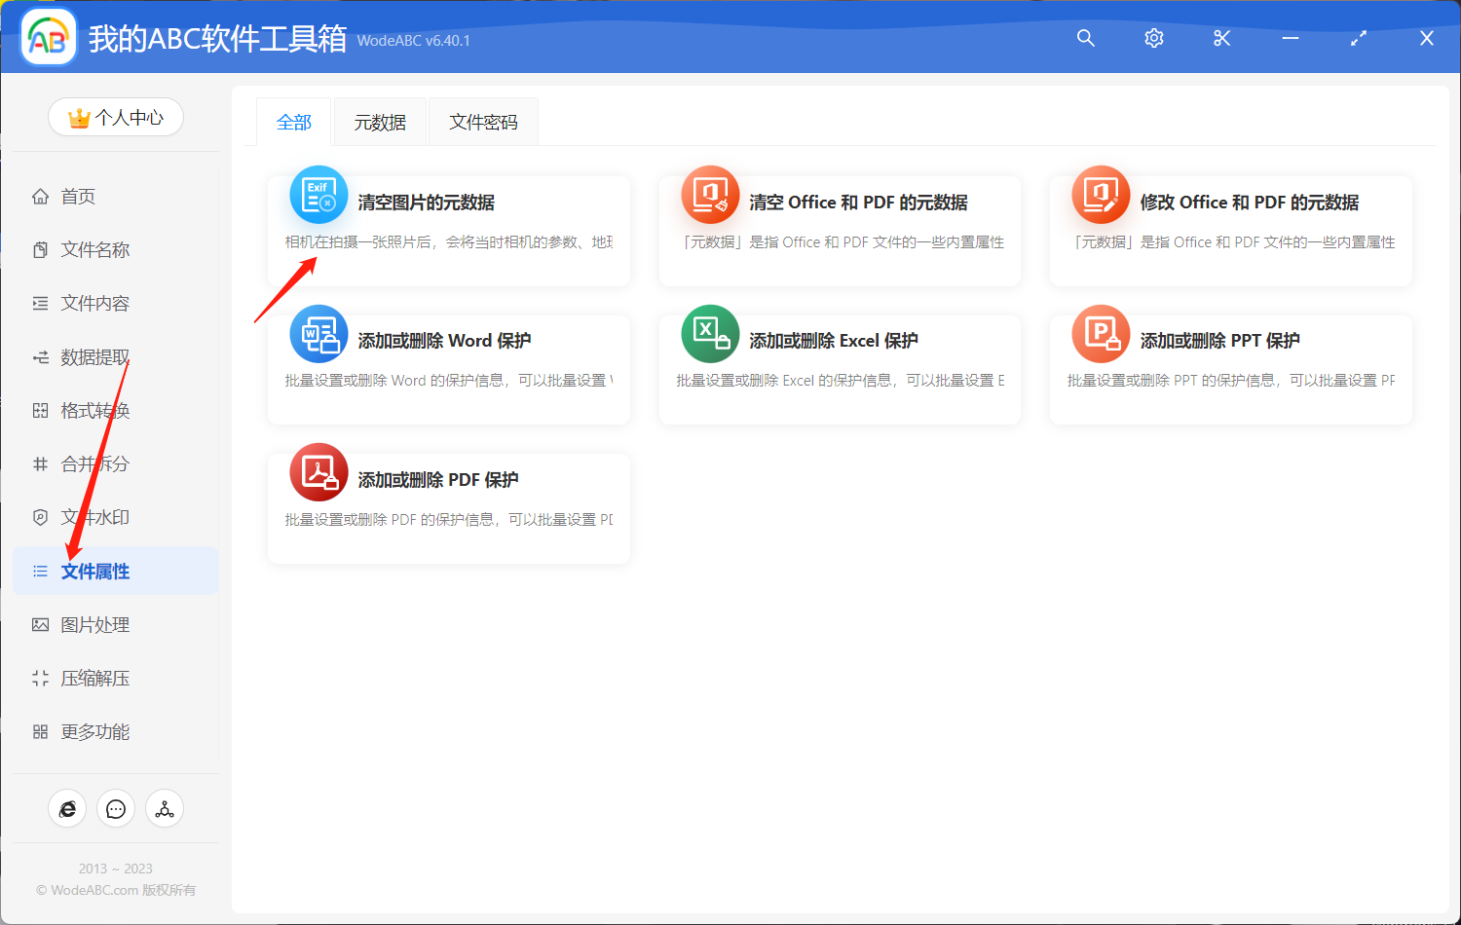Open the Word protection tool icon

tap(318, 333)
